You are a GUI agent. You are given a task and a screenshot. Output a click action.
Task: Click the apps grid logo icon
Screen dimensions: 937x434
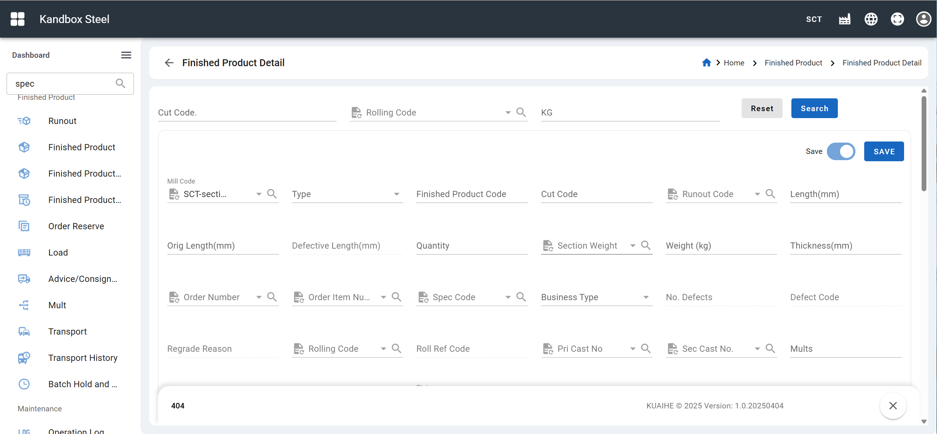pyautogui.click(x=18, y=19)
